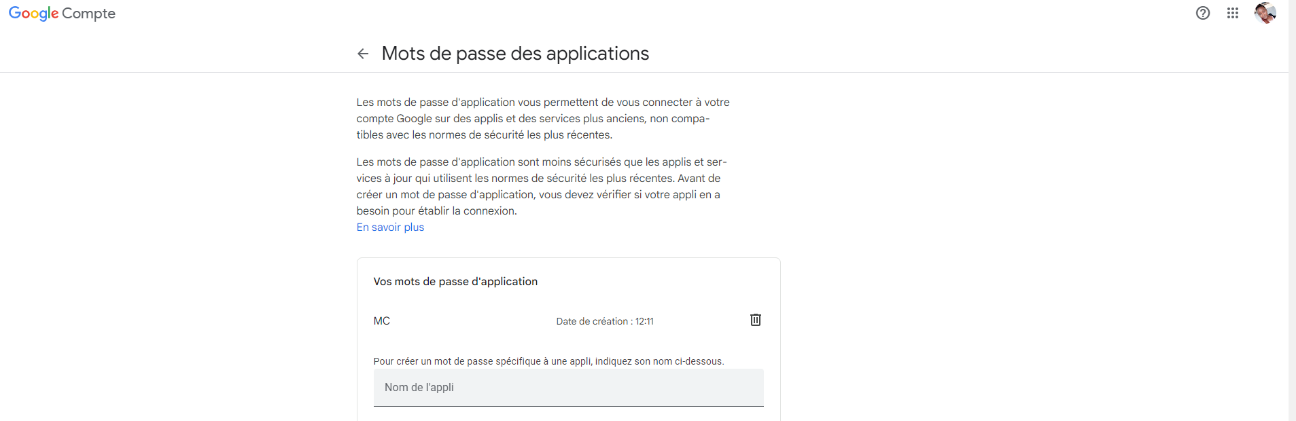Click the Google logo
This screenshot has height=421, width=1296.
click(33, 14)
